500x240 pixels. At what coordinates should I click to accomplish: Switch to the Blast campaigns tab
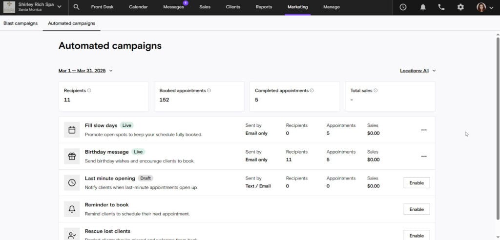pos(21,23)
